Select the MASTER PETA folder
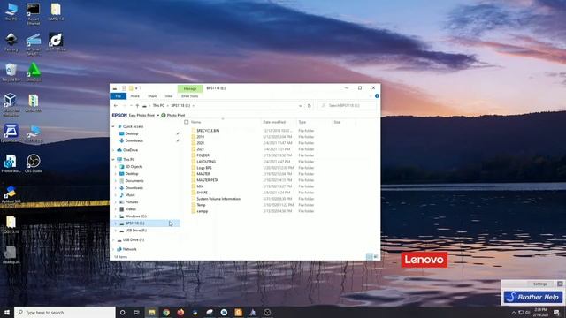Image resolution: width=566 pixels, height=318 pixels. (x=207, y=180)
